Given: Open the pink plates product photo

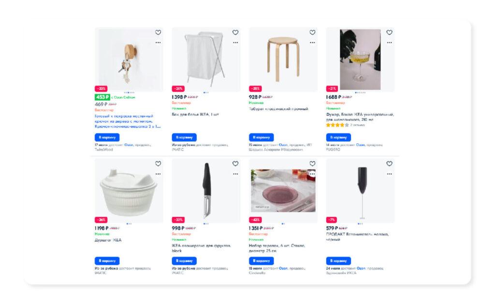Looking at the screenshot, I should (283, 190).
